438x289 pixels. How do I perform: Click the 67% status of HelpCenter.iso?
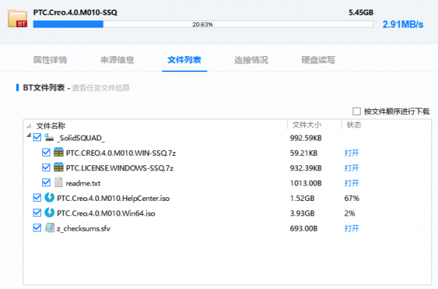click(x=352, y=198)
